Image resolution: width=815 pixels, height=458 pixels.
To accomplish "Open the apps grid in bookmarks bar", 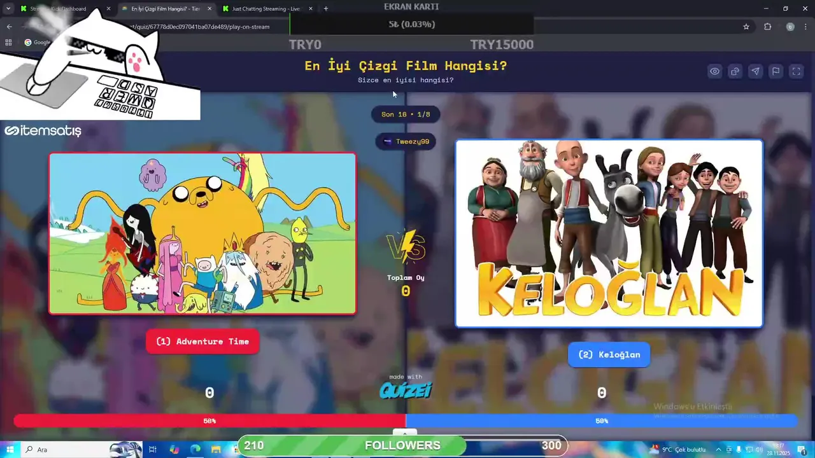I will click(x=8, y=43).
